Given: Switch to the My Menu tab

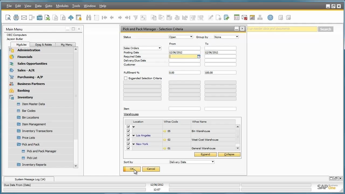Looking at the screenshot, I should [66, 45].
